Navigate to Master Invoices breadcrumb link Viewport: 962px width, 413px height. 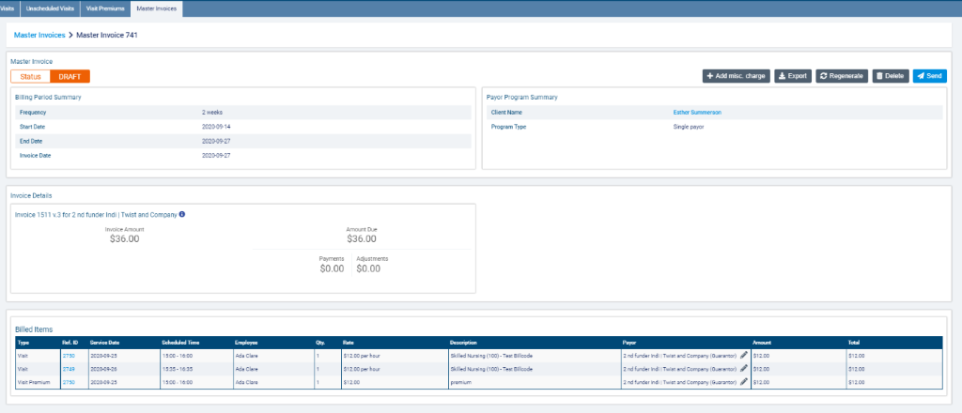coord(39,35)
